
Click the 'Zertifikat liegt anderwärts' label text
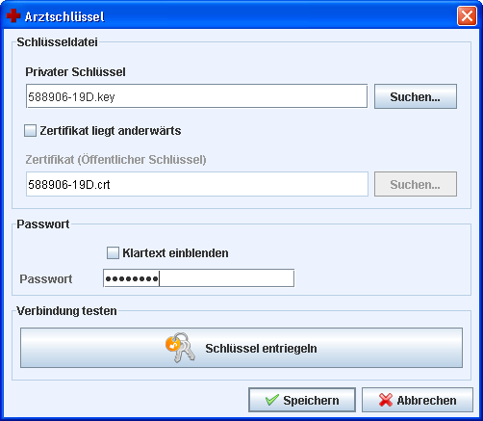111,131
